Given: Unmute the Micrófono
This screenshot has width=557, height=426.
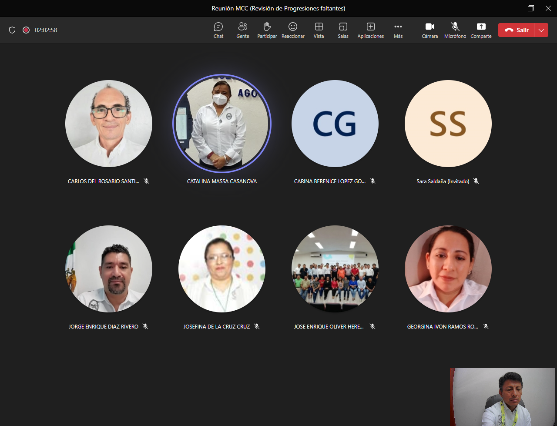Looking at the screenshot, I should pos(455,30).
